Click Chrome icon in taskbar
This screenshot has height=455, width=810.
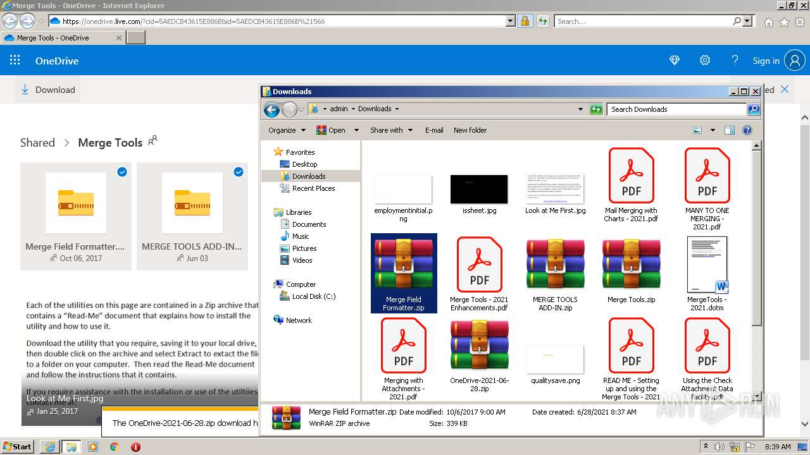tap(114, 447)
